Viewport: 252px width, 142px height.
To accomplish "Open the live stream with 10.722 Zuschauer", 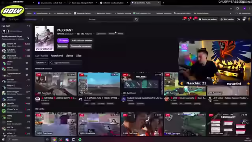I will (56, 124).
